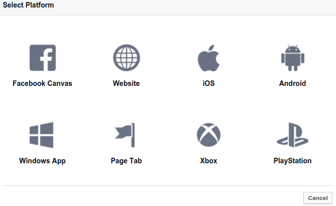Image resolution: width=336 pixels, height=206 pixels.
Task: Click the 'Select Platform' dialog title
Action: coord(28,5)
